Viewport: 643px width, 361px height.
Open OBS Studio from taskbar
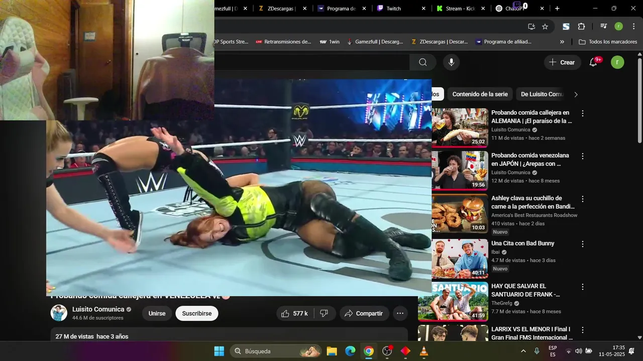[x=387, y=351]
